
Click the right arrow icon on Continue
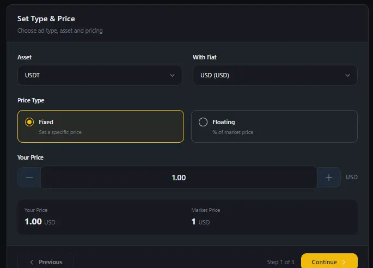tap(344, 262)
